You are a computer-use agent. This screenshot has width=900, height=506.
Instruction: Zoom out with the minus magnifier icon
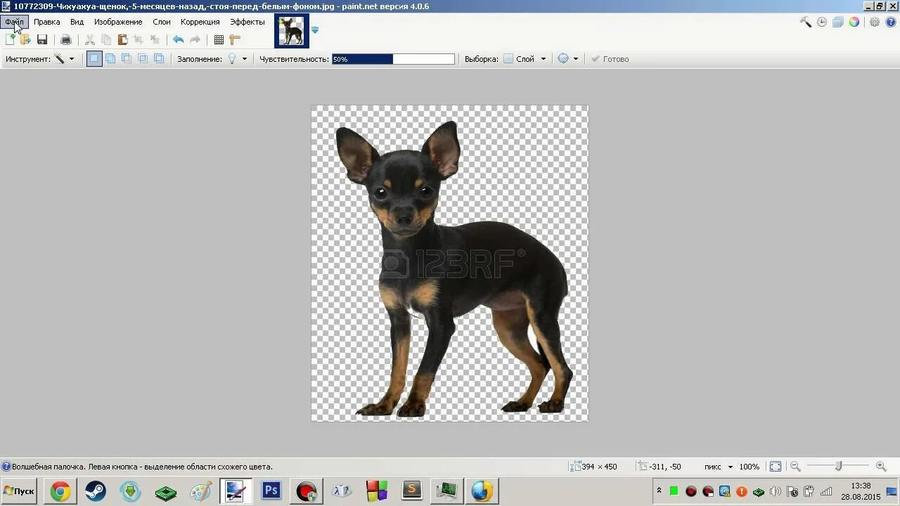(x=795, y=467)
